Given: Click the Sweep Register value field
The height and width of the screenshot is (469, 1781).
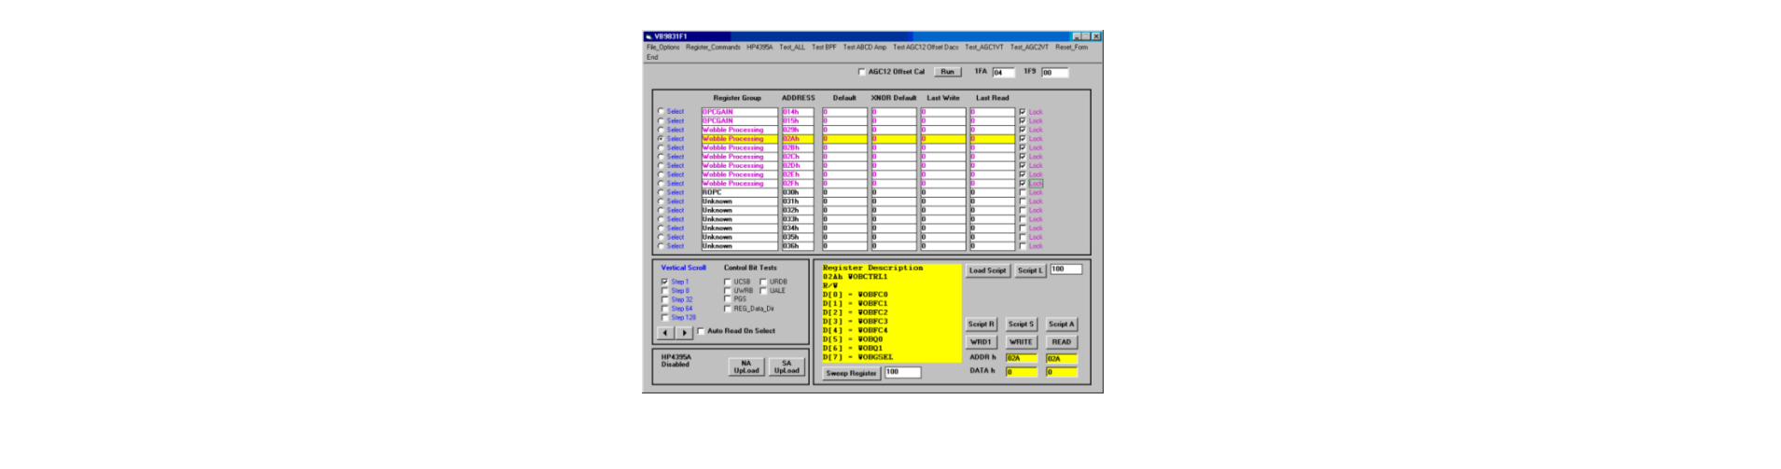Looking at the screenshot, I should tap(902, 372).
